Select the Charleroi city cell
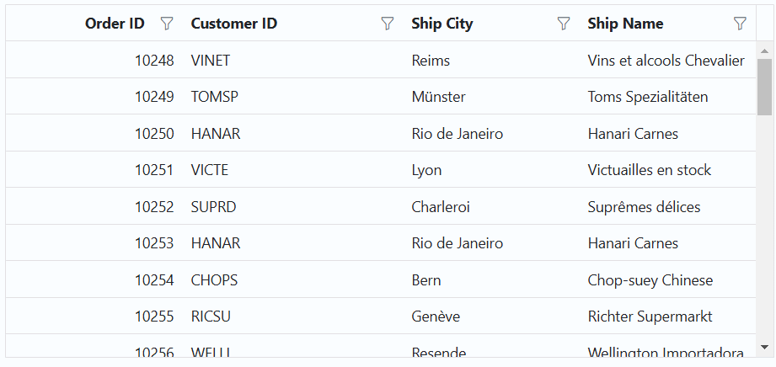This screenshot has height=367, width=776. (x=441, y=207)
